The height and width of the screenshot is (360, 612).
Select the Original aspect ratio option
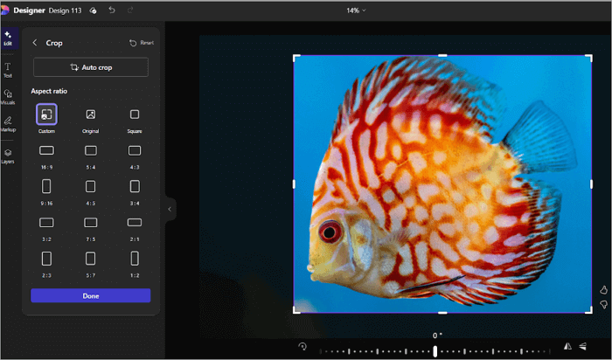pos(91,114)
